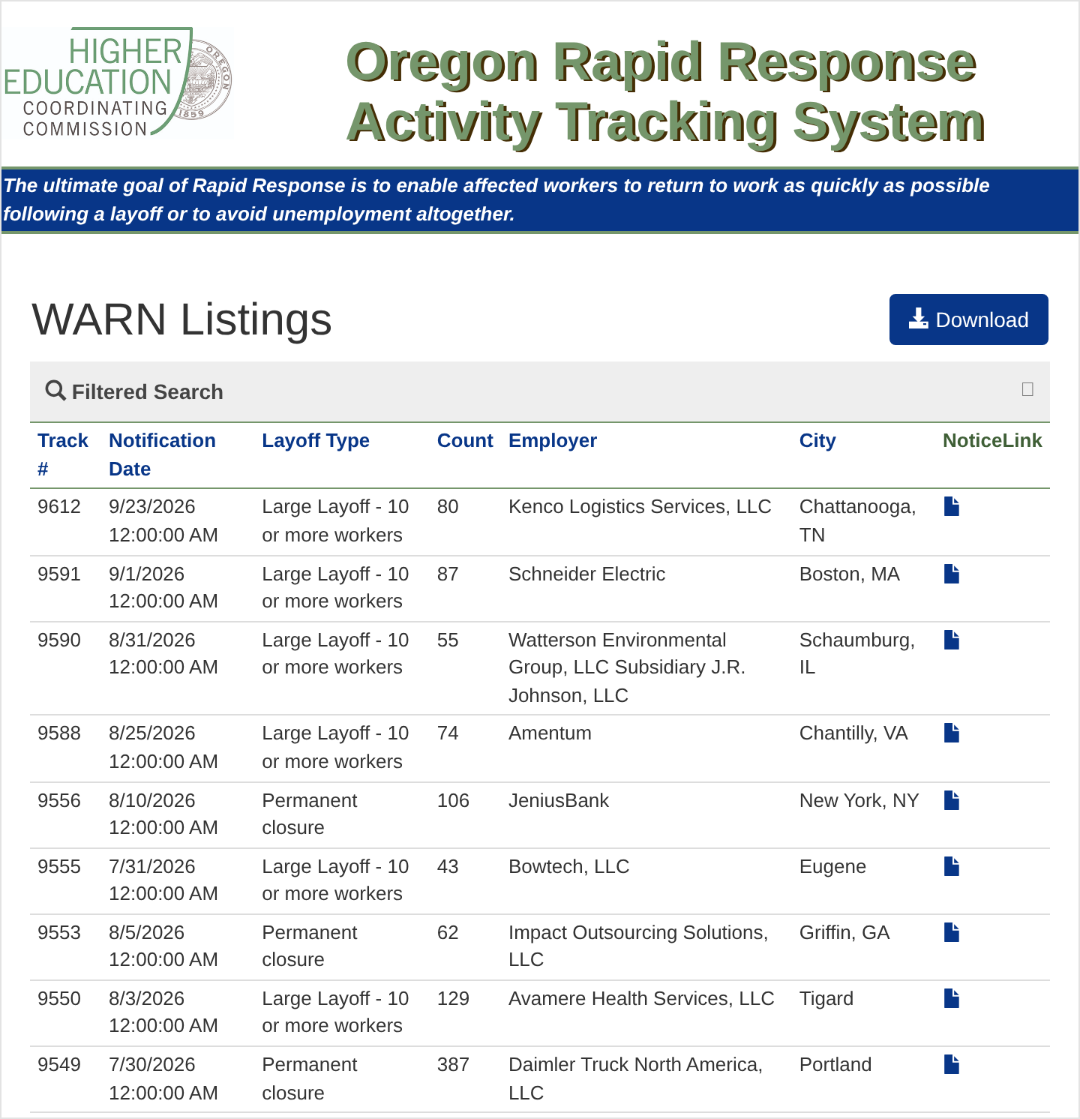
Task: Click the magnifier icon beside Filtered Search
Action: click(55, 391)
